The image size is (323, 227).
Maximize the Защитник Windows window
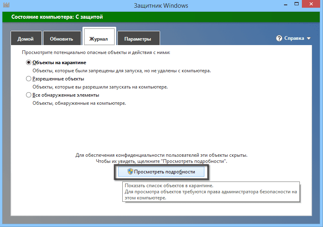297,4
